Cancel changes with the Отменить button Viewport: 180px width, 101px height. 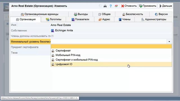pyautogui.click(x=129, y=6)
